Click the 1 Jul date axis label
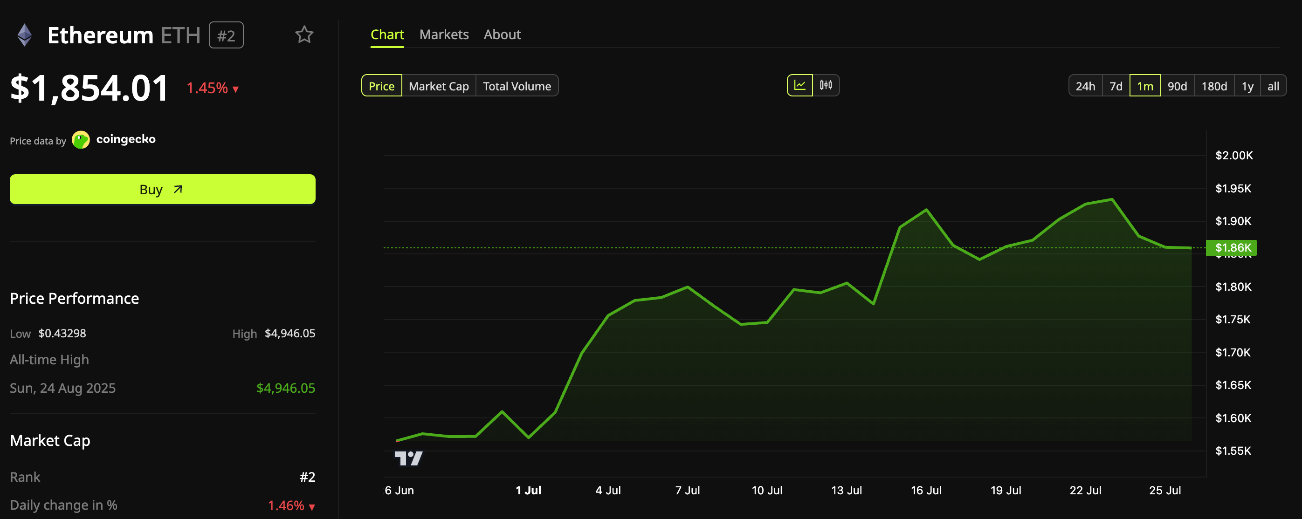 (528, 490)
